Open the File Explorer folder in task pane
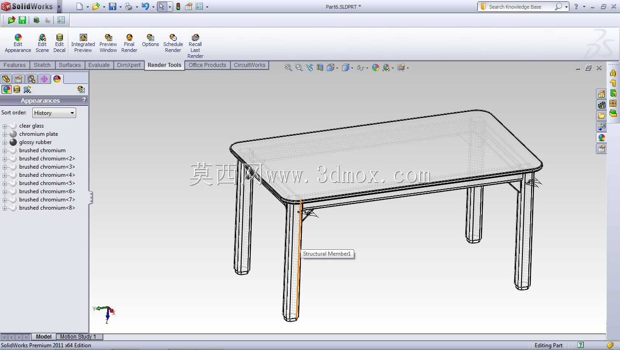 click(602, 116)
